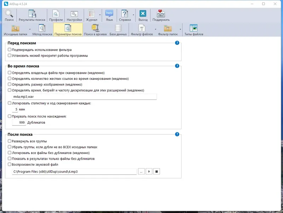Click the 999 Дубликатов count field
Viewport: 283px width, 213px height.
tap(19, 123)
